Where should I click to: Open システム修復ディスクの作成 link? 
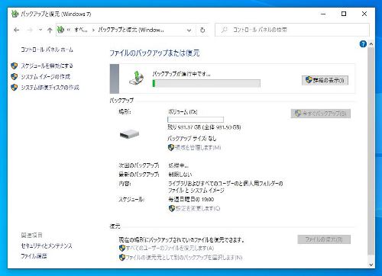point(50,88)
